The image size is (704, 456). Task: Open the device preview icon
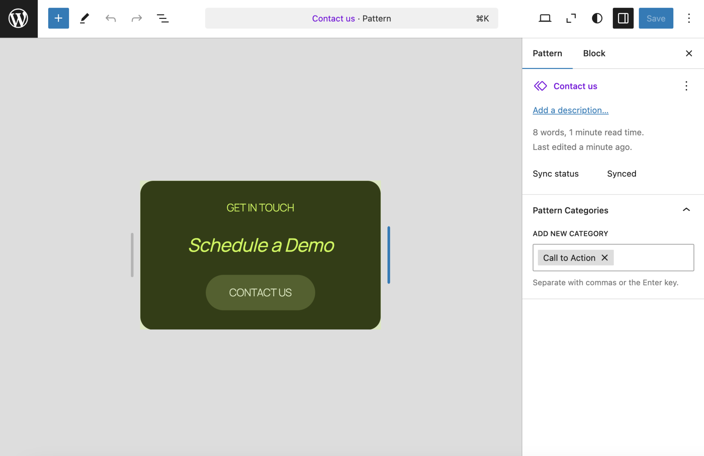[x=545, y=18]
